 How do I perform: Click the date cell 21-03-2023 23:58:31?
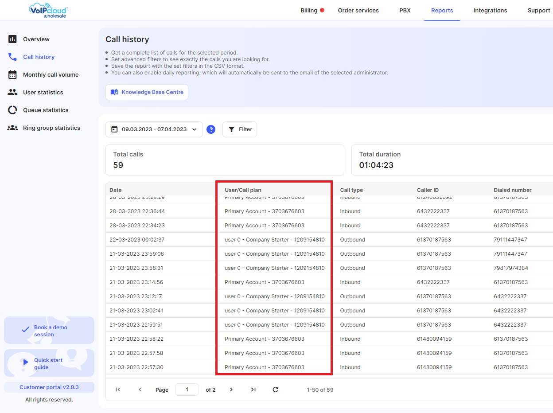137,268
